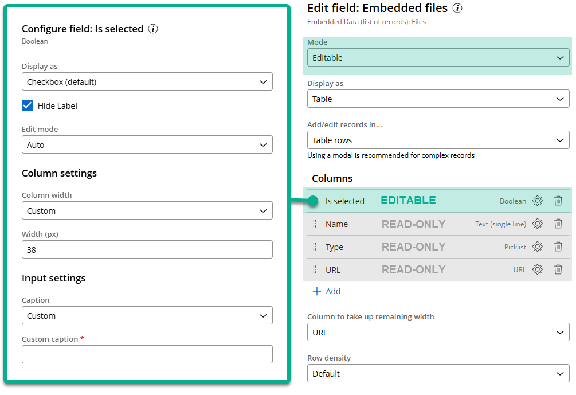Click the Width (px) input field
Screen dimensions: 576x395
pos(147,249)
